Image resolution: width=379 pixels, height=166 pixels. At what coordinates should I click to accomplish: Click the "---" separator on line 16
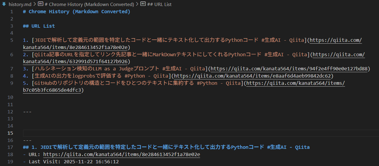[x=27, y=140]
